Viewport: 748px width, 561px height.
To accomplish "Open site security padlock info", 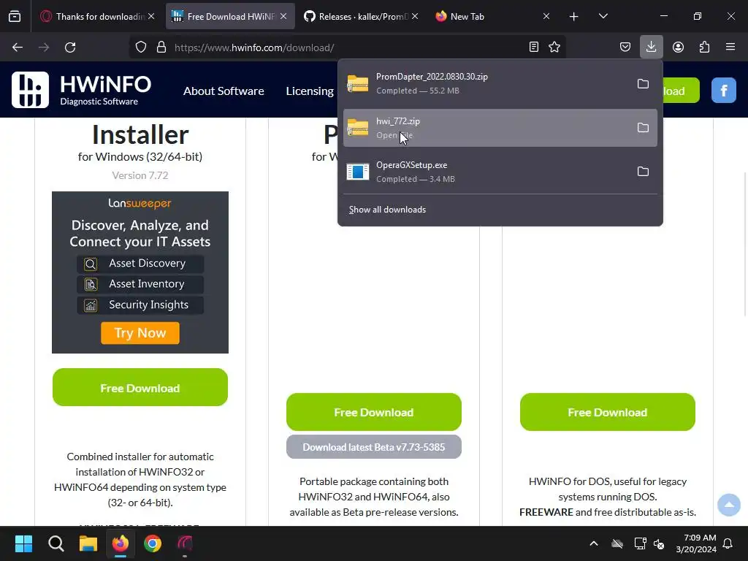I will click(x=161, y=47).
